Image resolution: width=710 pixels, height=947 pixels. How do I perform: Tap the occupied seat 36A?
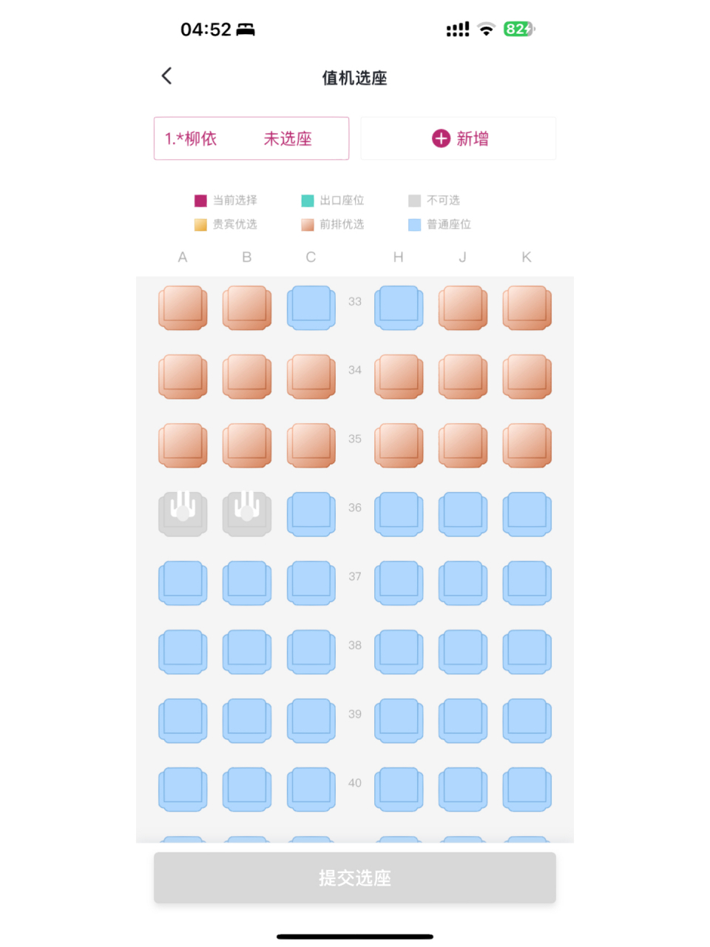click(x=183, y=513)
